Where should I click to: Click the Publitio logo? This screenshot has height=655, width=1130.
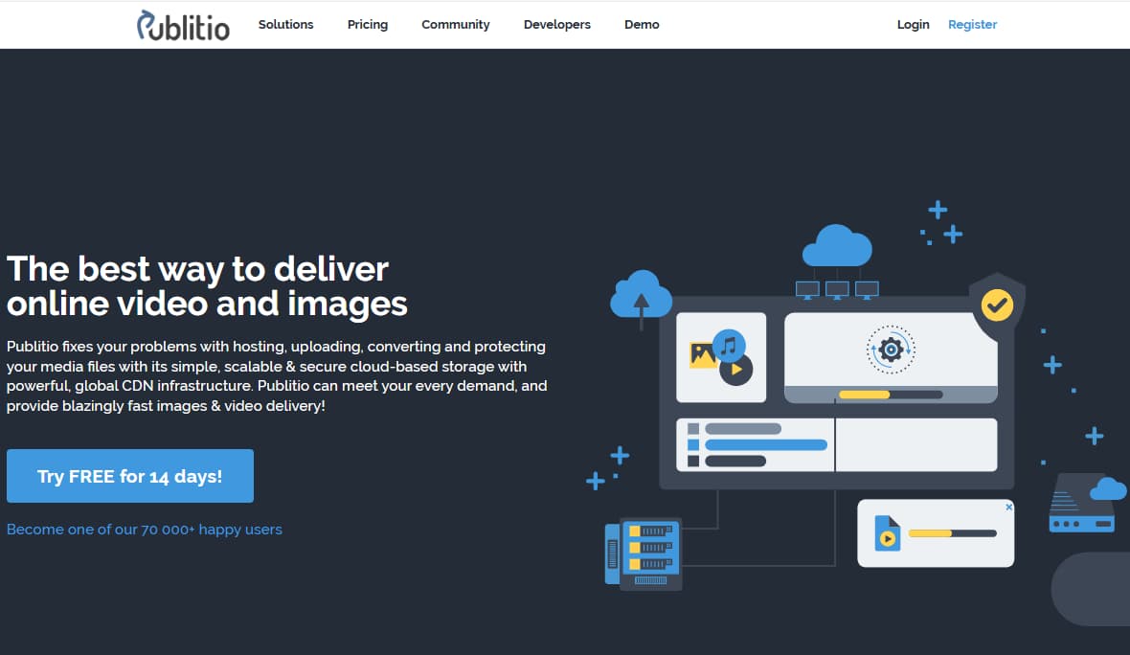pyautogui.click(x=183, y=25)
